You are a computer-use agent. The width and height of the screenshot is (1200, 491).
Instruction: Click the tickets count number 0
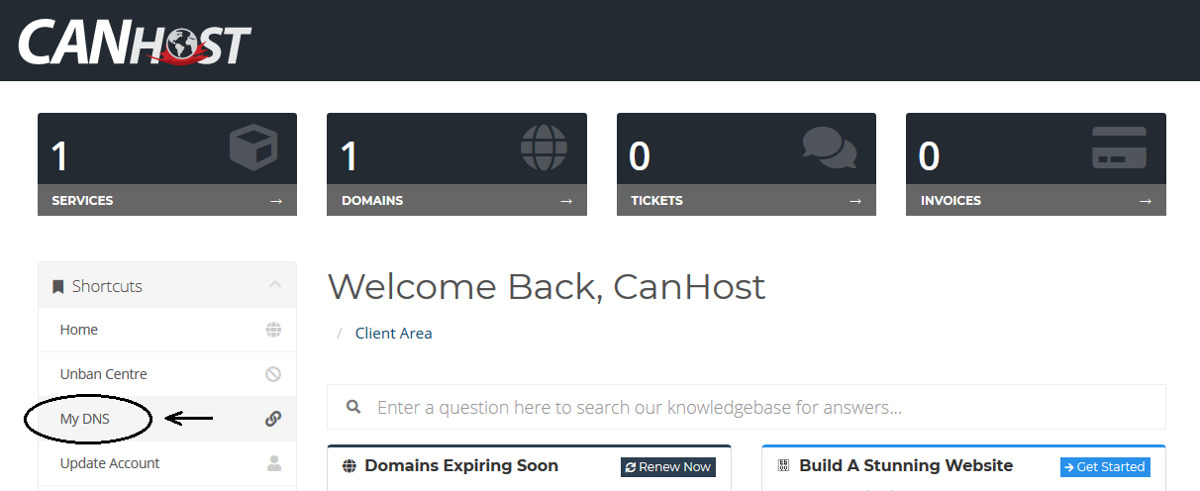pyautogui.click(x=640, y=156)
